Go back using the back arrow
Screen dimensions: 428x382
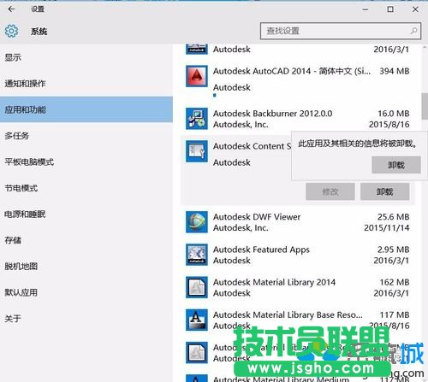click(11, 9)
